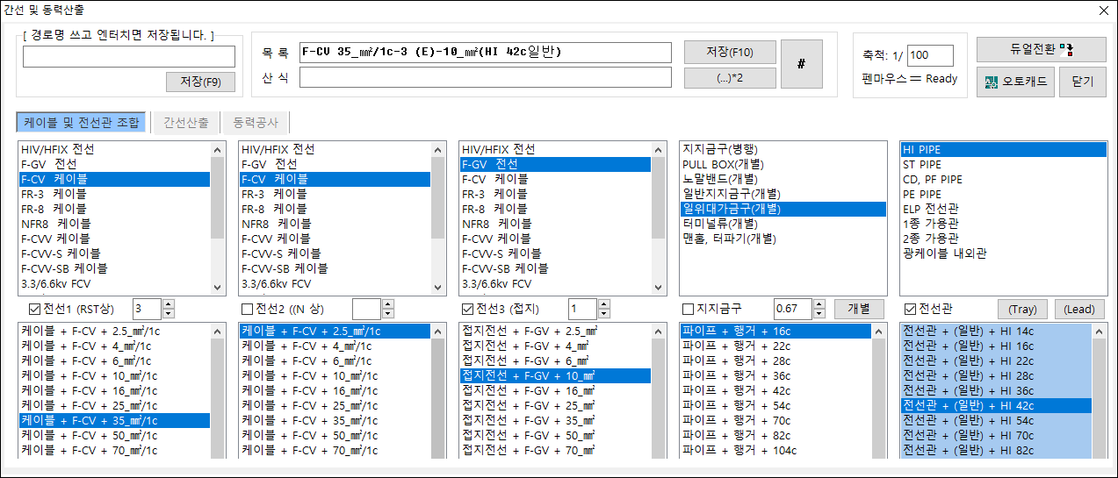Launch 오토캐드 button with icon
The height and width of the screenshot is (478, 1118).
(1015, 82)
